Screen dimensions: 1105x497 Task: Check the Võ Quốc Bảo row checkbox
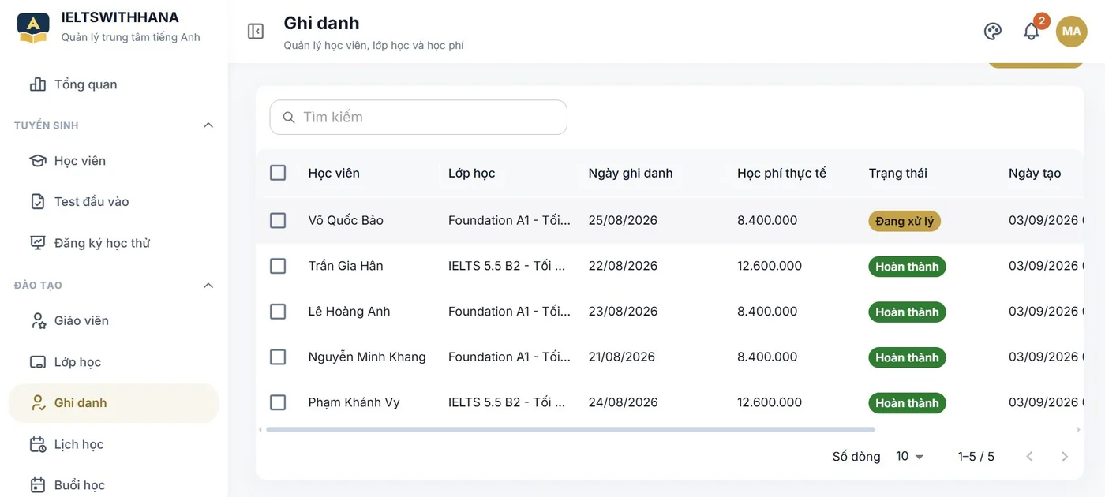(x=278, y=220)
